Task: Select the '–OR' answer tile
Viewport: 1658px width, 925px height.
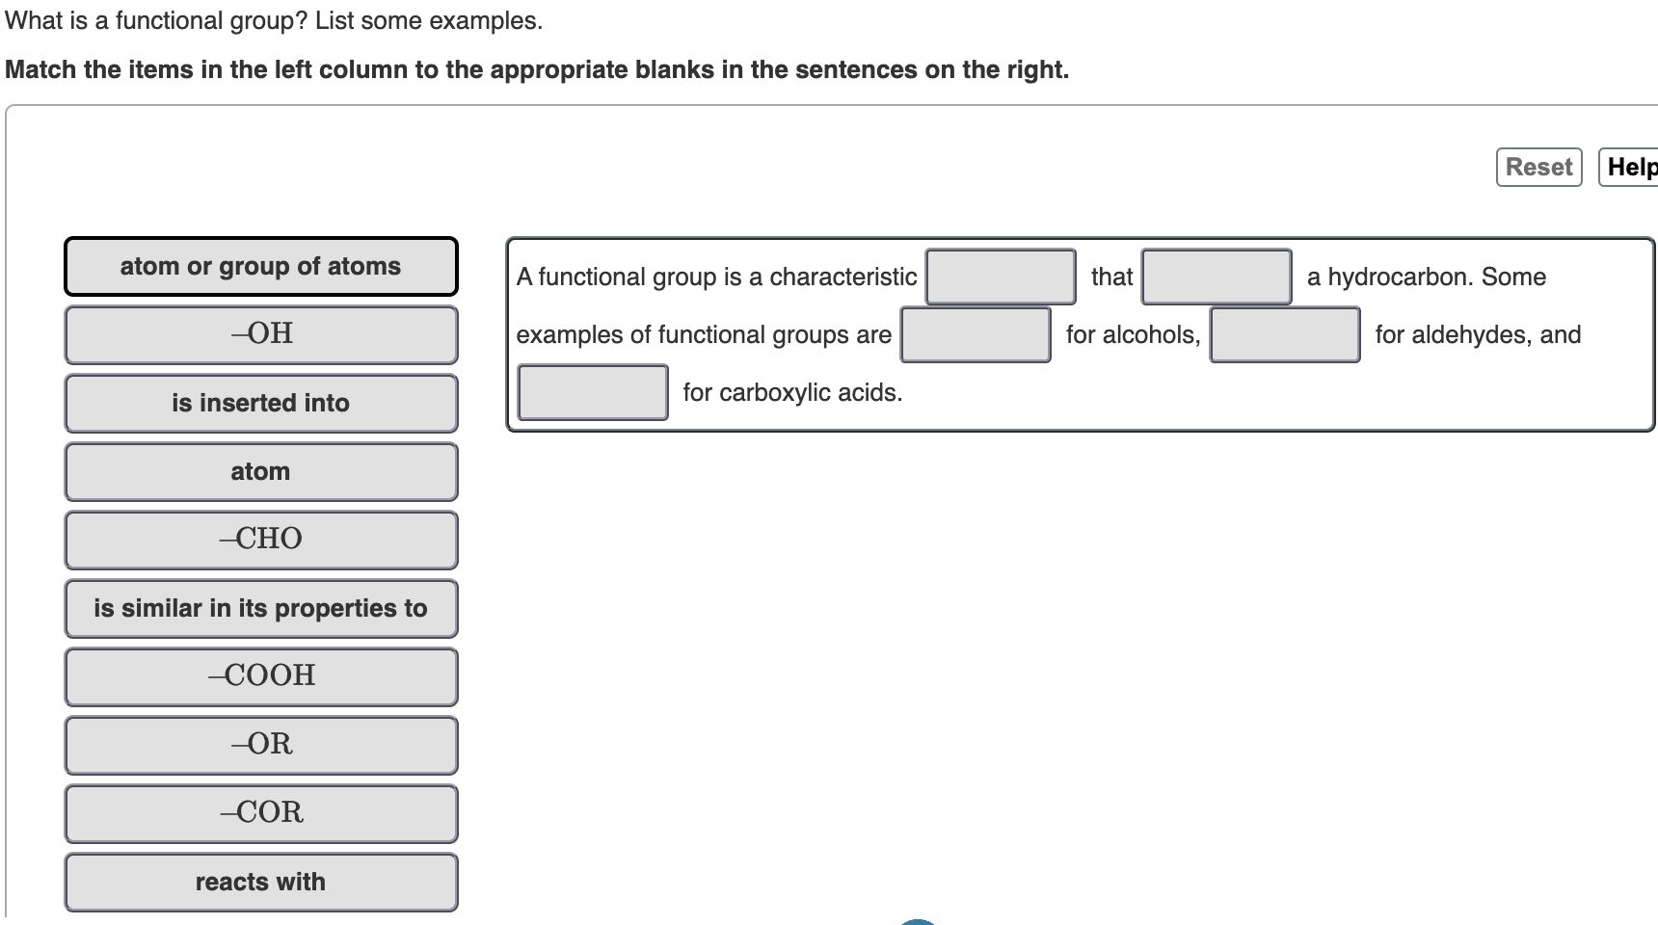Action: pos(260,745)
